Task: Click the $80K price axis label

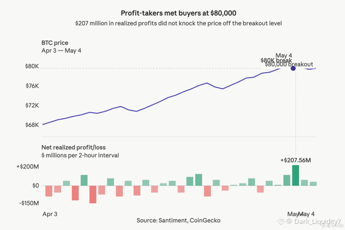Action: click(32, 66)
